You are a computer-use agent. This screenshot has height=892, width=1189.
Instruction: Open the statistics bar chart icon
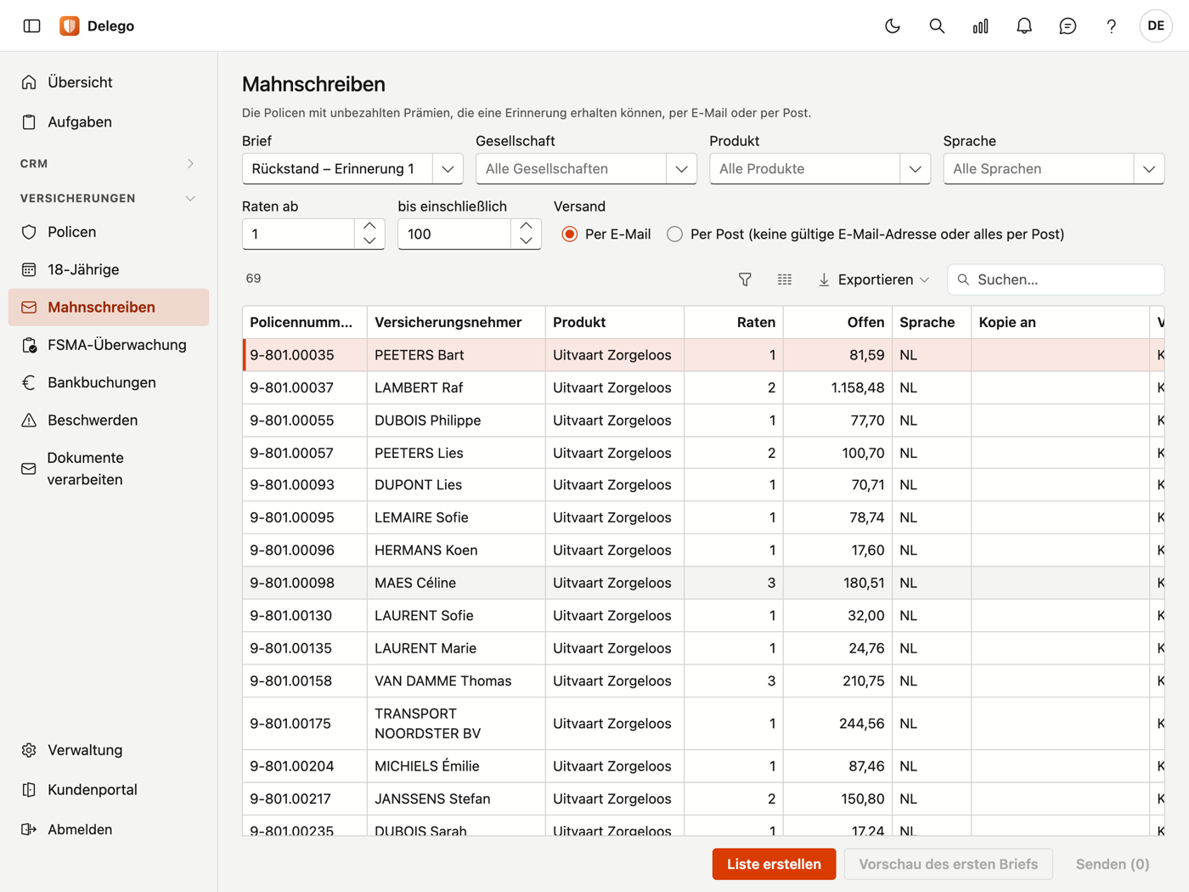pyautogui.click(x=981, y=25)
